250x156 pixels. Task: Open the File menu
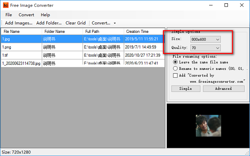pyautogui.click(x=9, y=15)
